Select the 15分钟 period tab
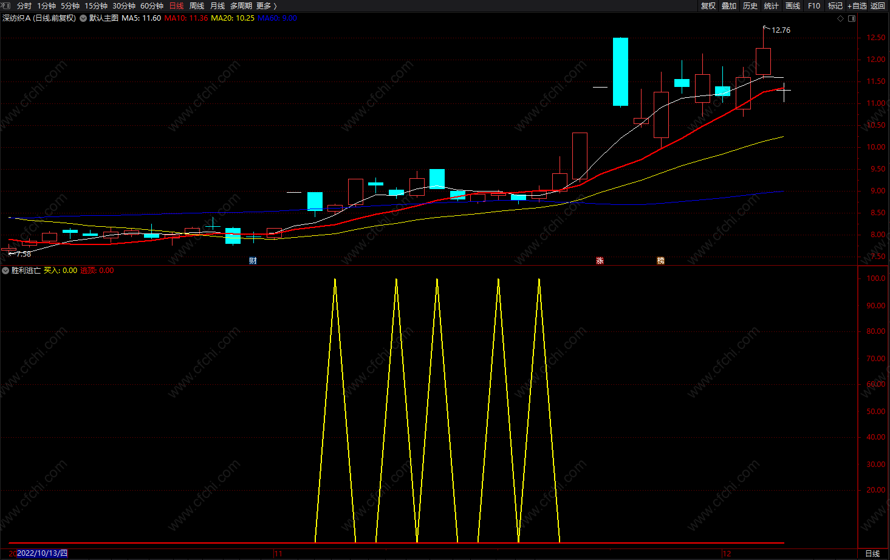The height and width of the screenshot is (560, 890). coord(95,5)
